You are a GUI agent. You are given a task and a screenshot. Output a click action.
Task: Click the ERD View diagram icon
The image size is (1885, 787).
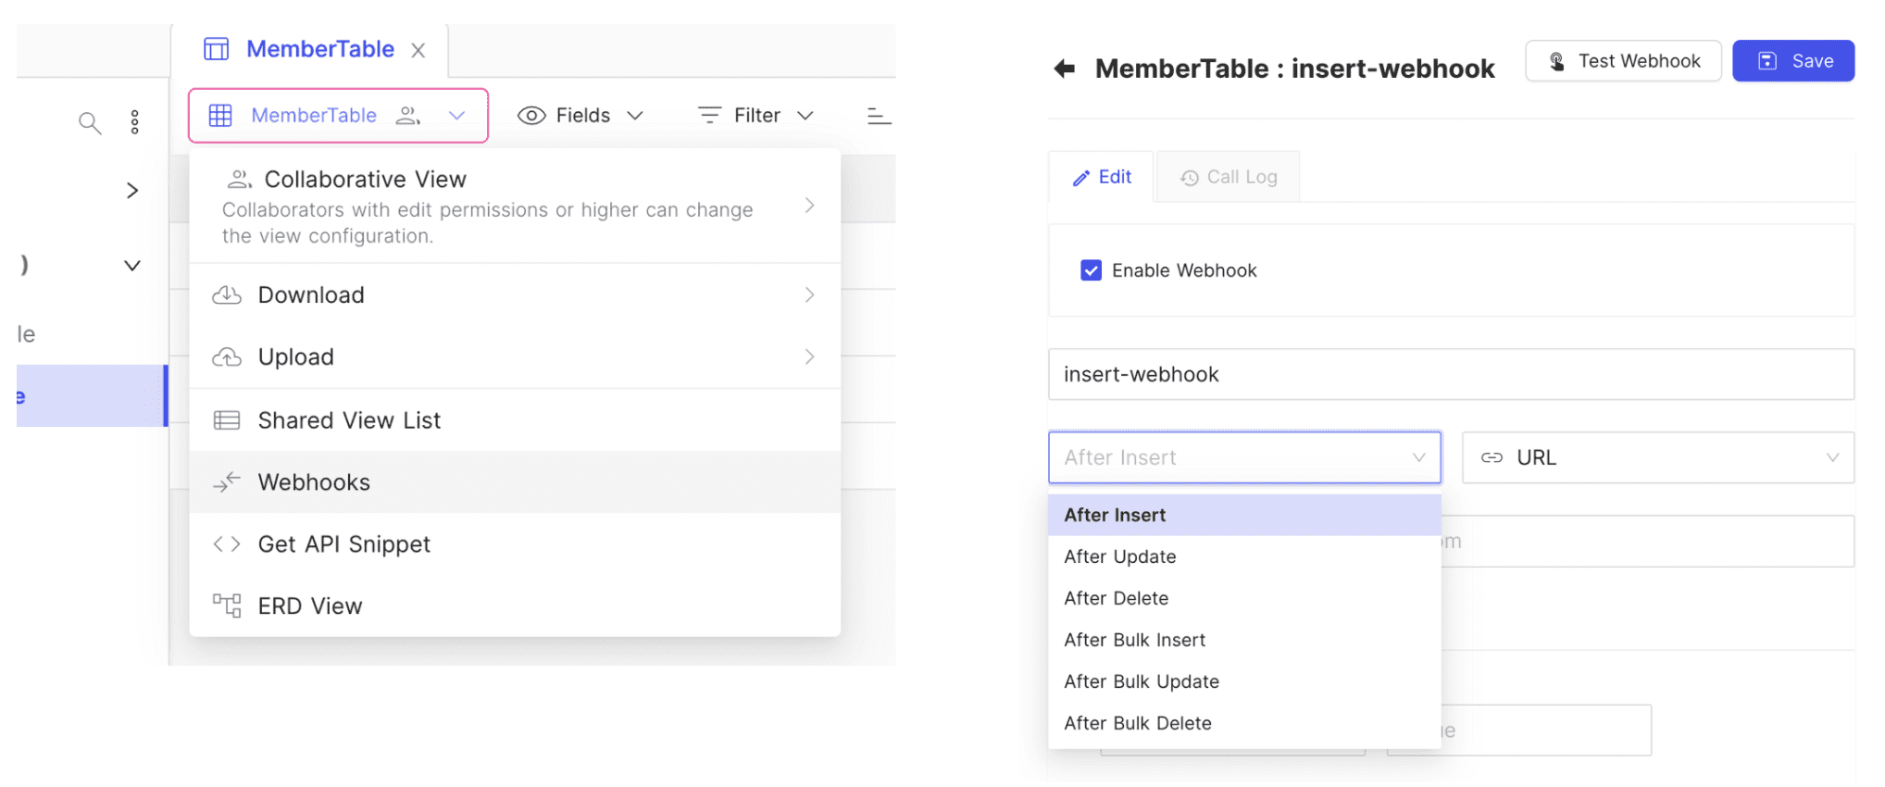tap(227, 606)
